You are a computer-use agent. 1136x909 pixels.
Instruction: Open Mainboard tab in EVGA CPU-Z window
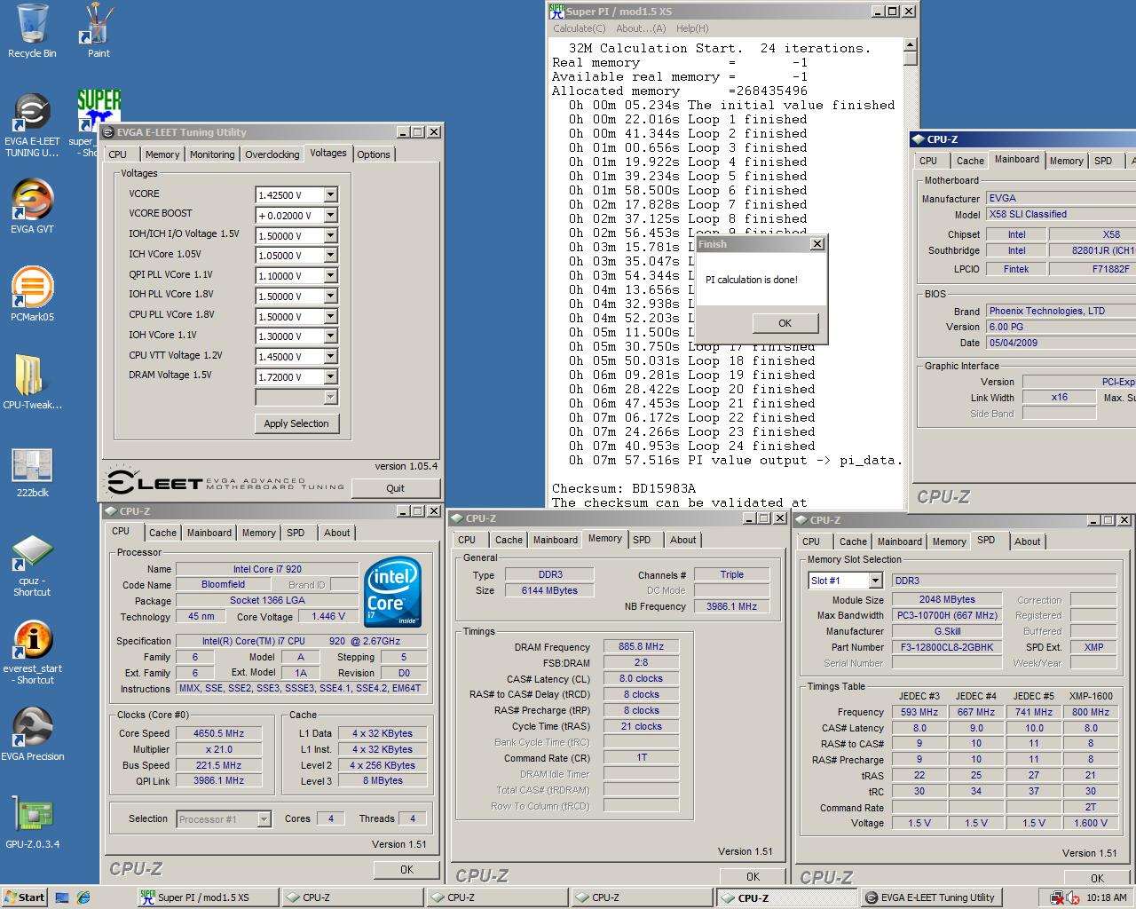(1016, 160)
